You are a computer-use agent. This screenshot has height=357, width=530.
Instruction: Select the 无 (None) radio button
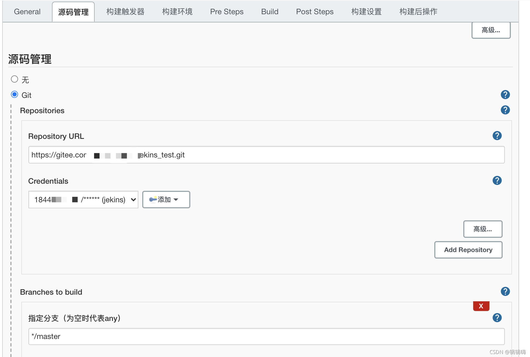(x=14, y=79)
